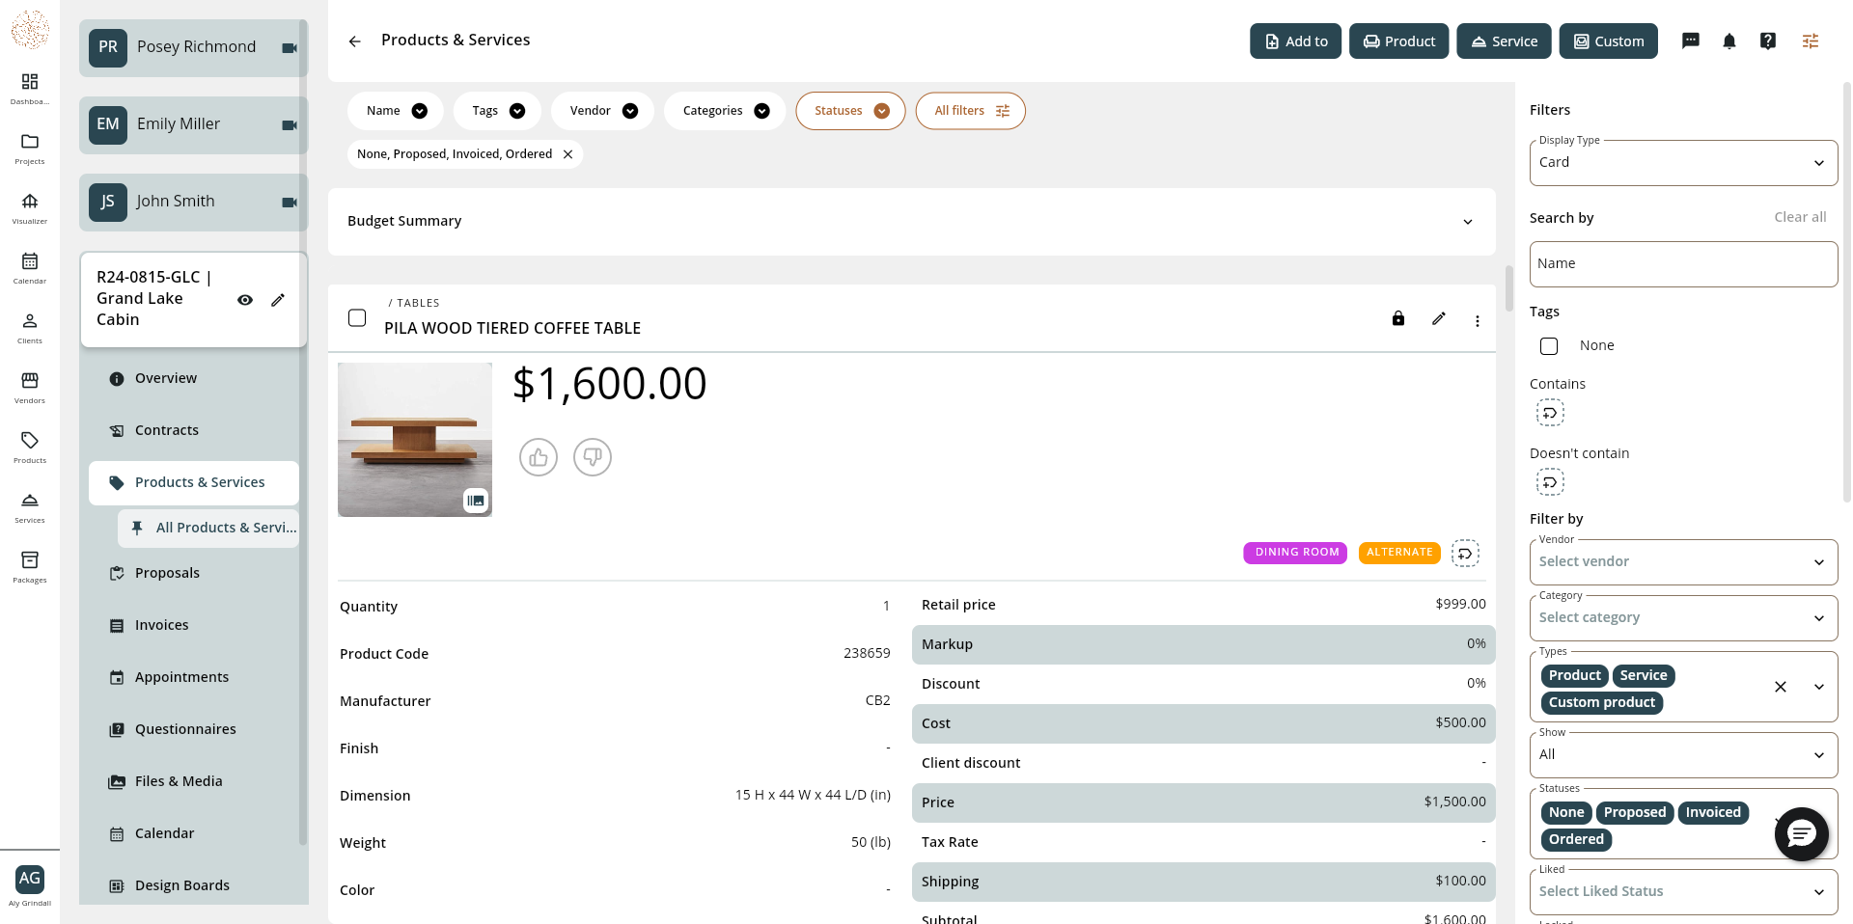Click Clear all filters link
The width and height of the screenshot is (1853, 924).
pyautogui.click(x=1800, y=217)
